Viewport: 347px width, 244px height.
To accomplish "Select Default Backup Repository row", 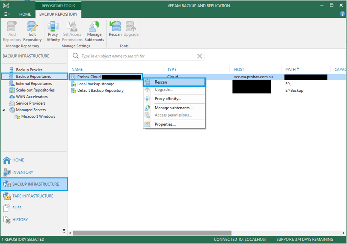I will click(x=100, y=91).
